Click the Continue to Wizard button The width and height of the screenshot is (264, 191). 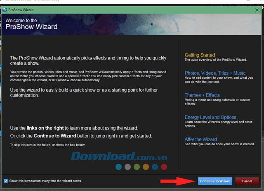point(215,181)
